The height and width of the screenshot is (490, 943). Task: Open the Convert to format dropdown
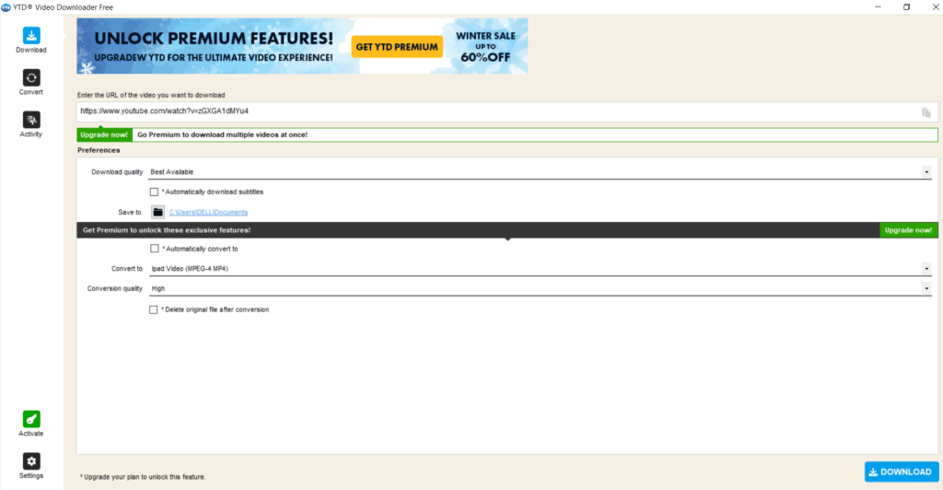click(926, 269)
